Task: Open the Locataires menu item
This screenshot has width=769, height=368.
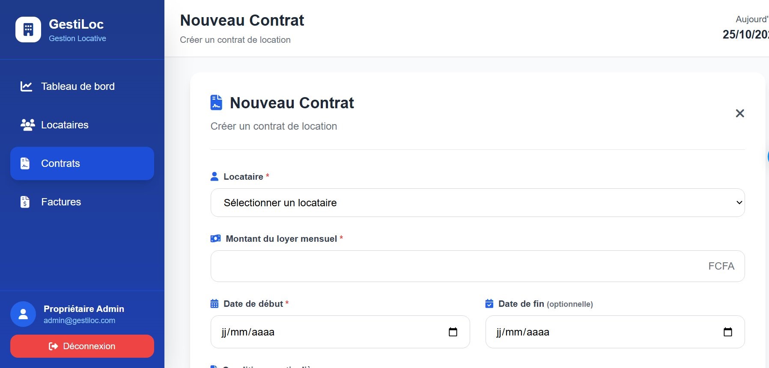Action: [x=65, y=125]
